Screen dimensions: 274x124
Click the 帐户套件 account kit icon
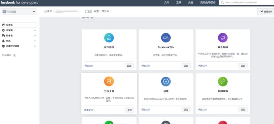pos(109,38)
